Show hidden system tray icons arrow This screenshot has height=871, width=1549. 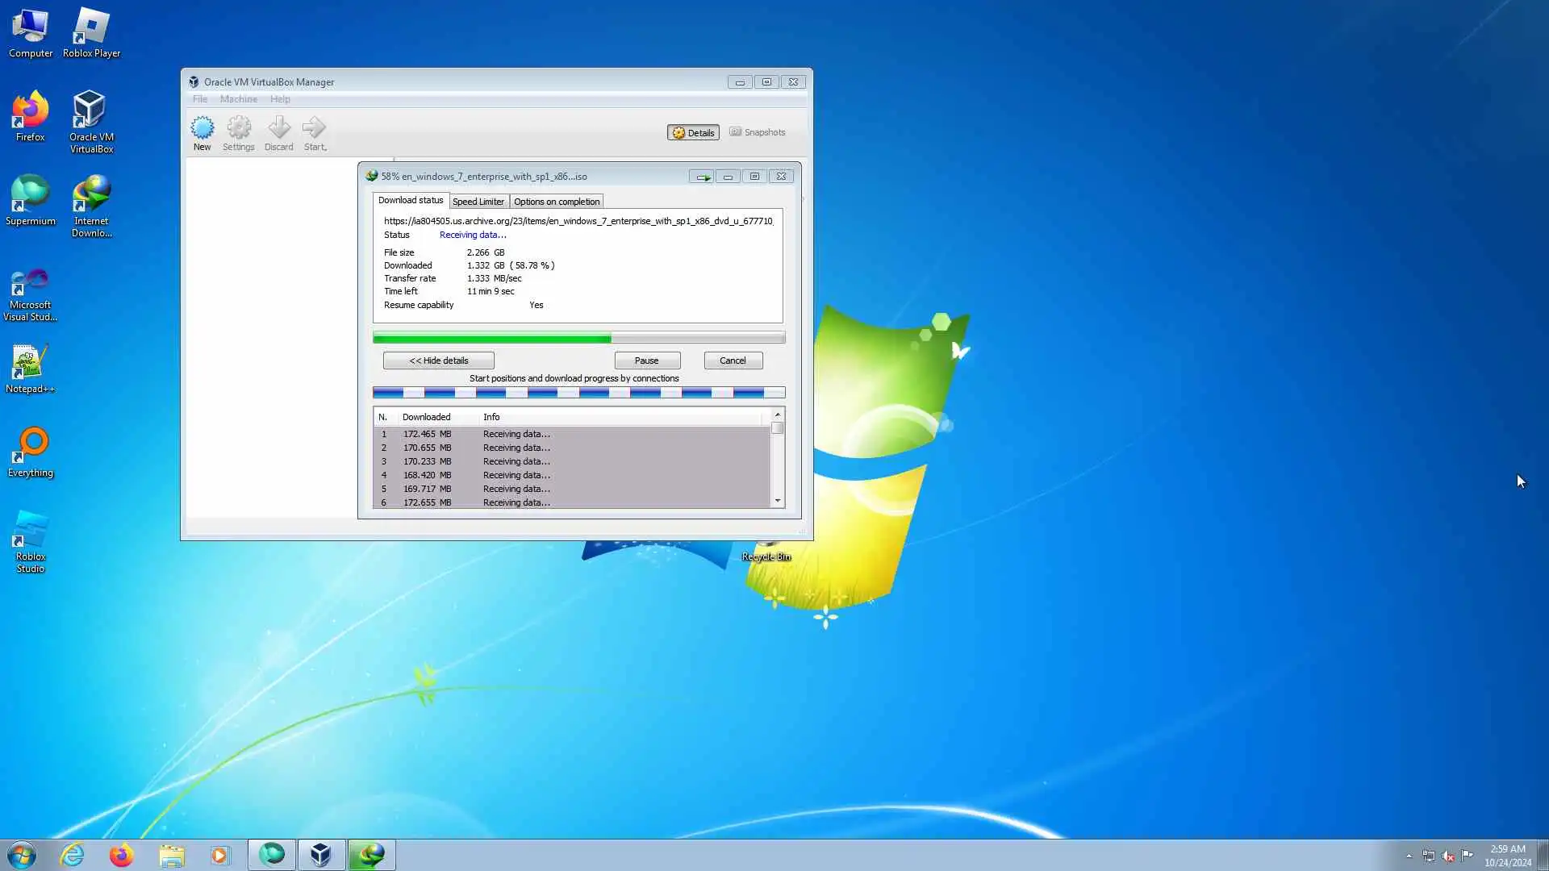pyautogui.click(x=1409, y=856)
